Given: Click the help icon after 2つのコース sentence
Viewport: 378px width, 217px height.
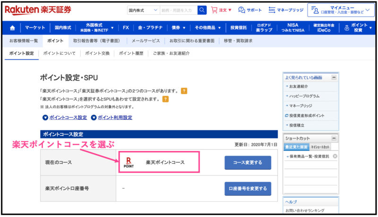Looking at the screenshot, I should pyautogui.click(x=184, y=91).
